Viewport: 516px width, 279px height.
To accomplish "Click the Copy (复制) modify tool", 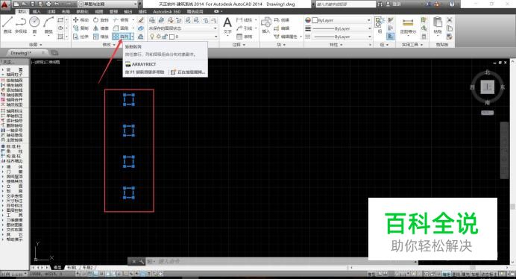I will (81, 28).
